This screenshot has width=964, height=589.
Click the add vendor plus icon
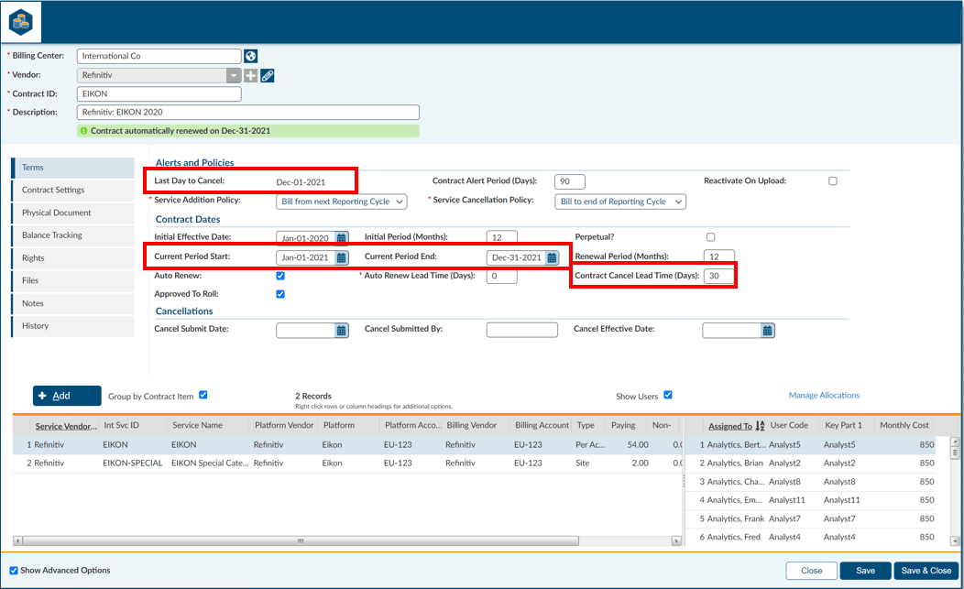click(250, 76)
